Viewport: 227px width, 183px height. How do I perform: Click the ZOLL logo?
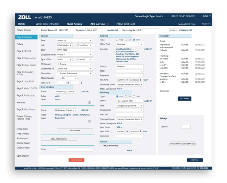pos(24,17)
